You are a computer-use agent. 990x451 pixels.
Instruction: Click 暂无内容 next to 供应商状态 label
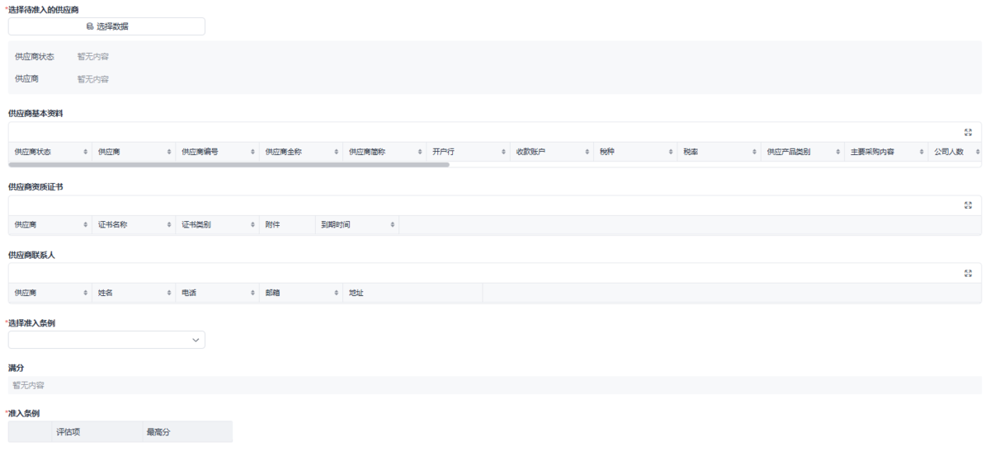93,57
